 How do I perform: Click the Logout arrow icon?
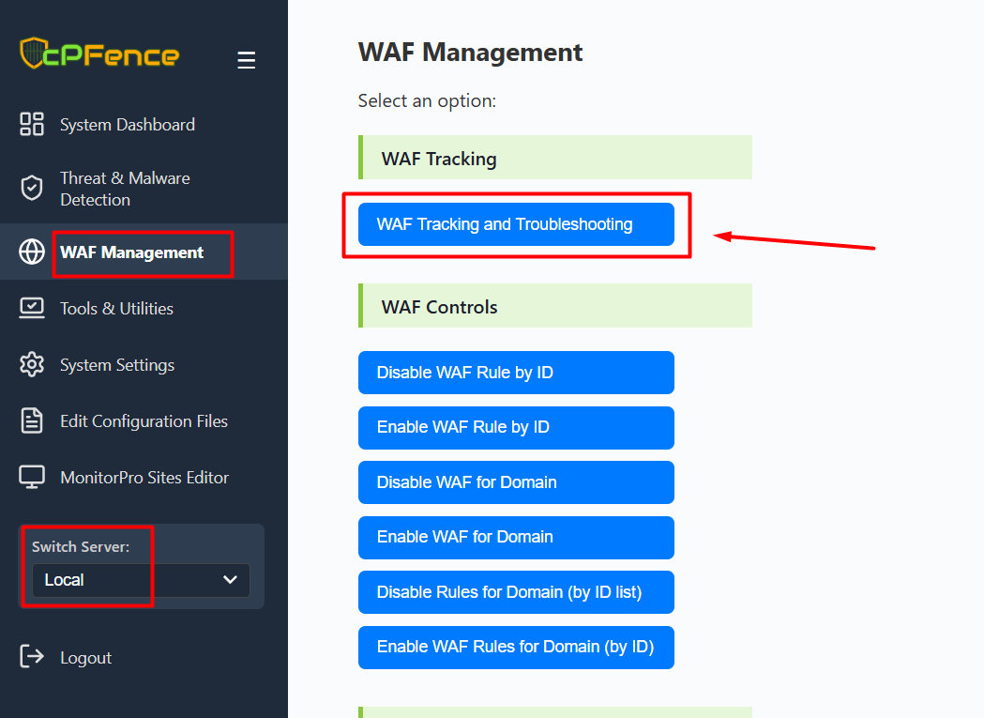32,657
